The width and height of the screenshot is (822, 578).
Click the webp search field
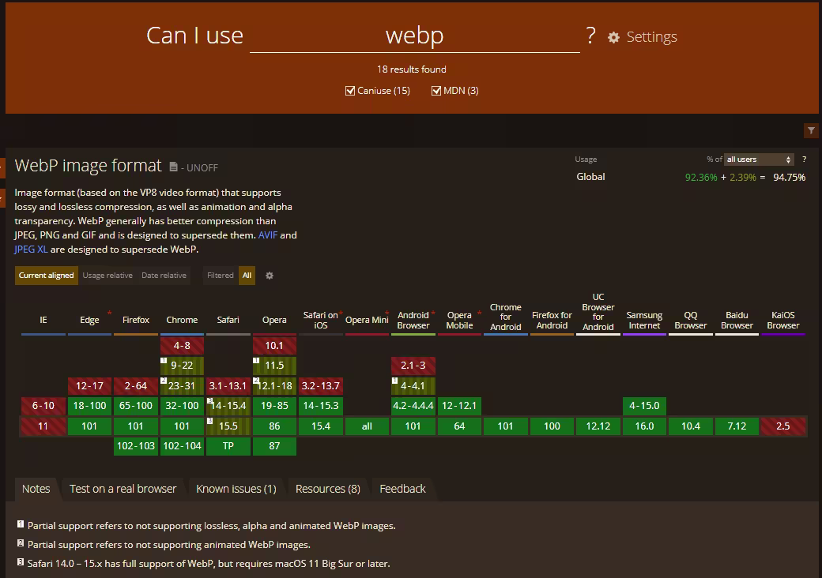tap(415, 36)
